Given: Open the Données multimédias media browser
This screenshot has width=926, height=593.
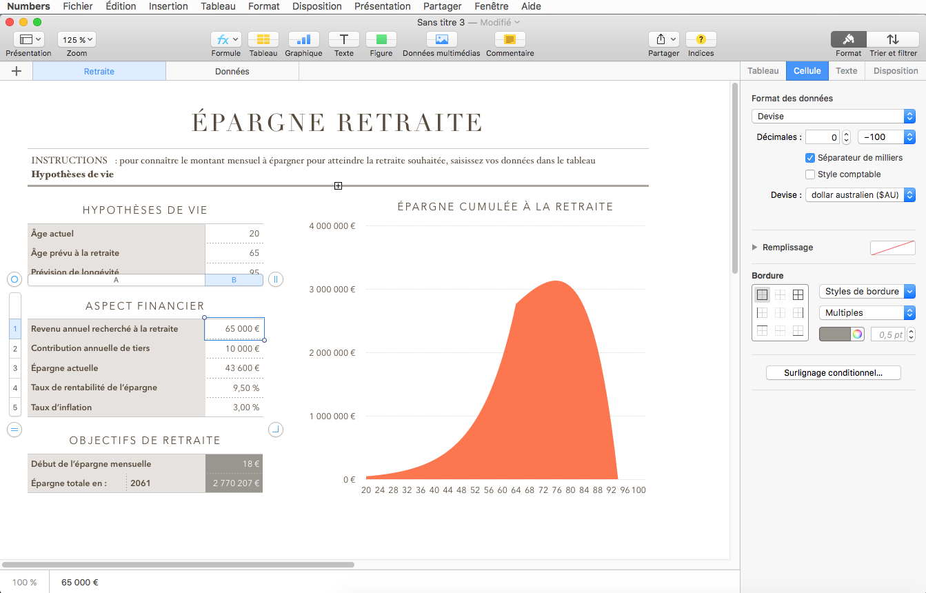Looking at the screenshot, I should 441,39.
